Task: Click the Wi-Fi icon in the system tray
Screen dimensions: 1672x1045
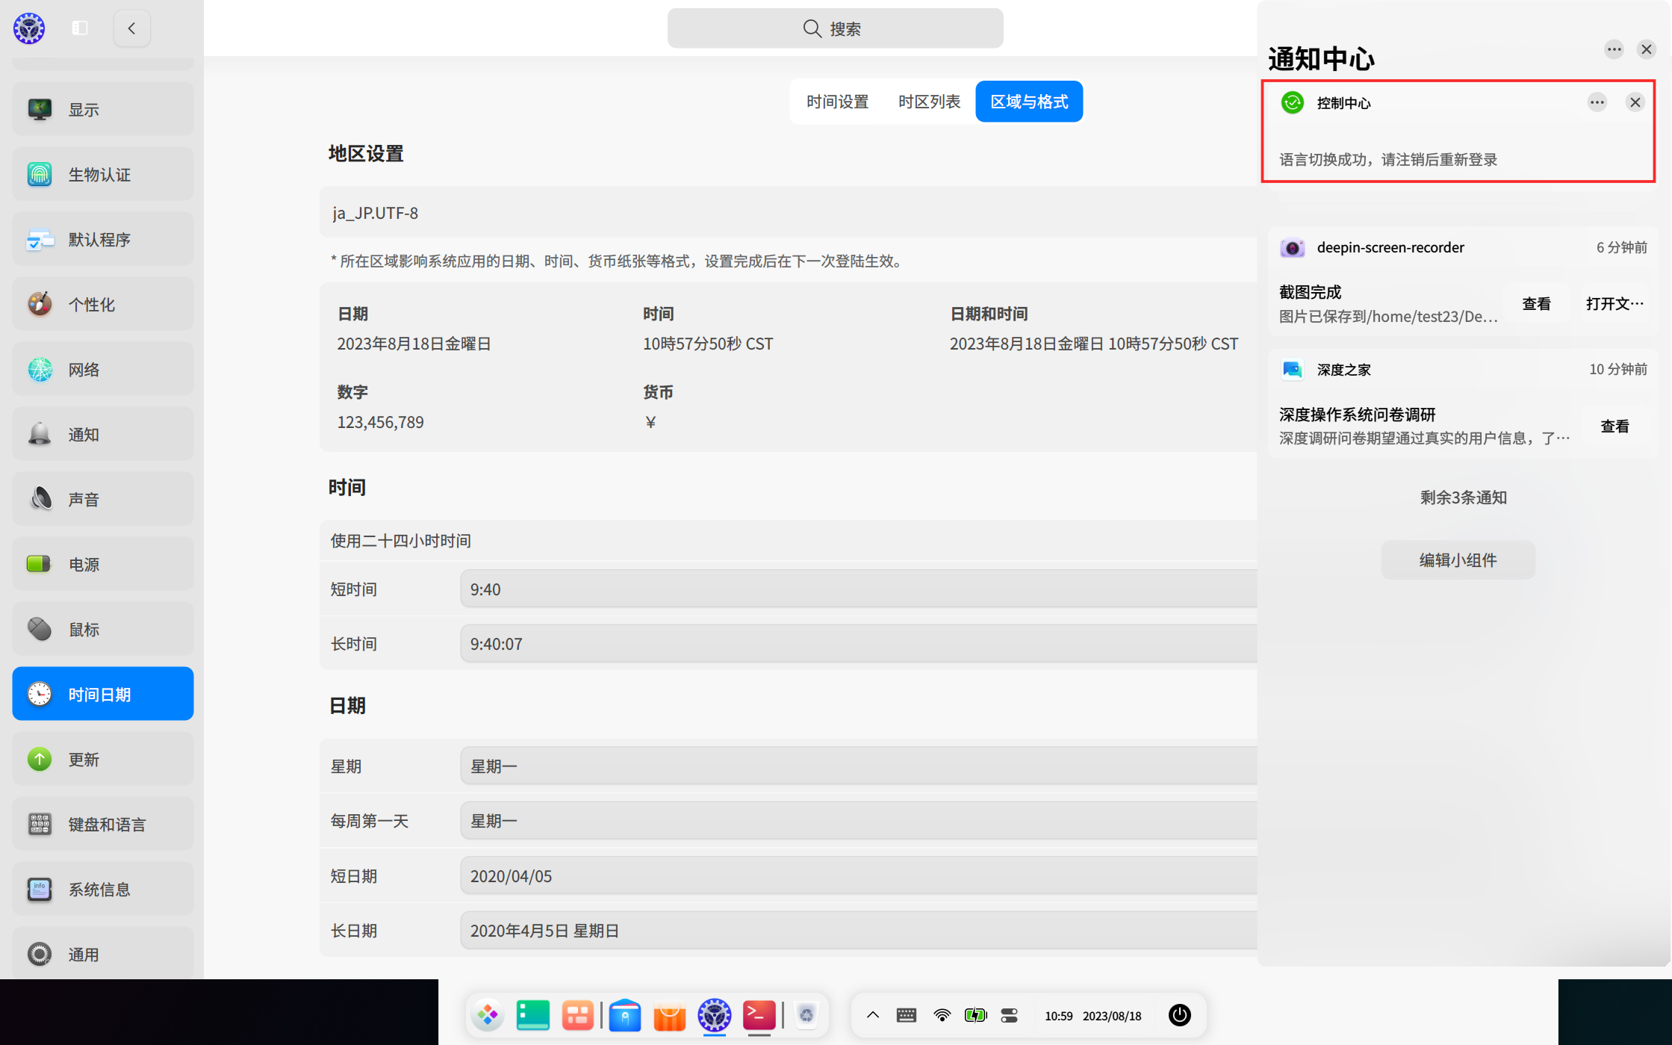Action: (x=941, y=1015)
